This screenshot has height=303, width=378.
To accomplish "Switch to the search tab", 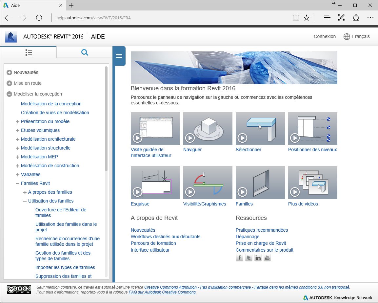I will pyautogui.click(x=85, y=52).
